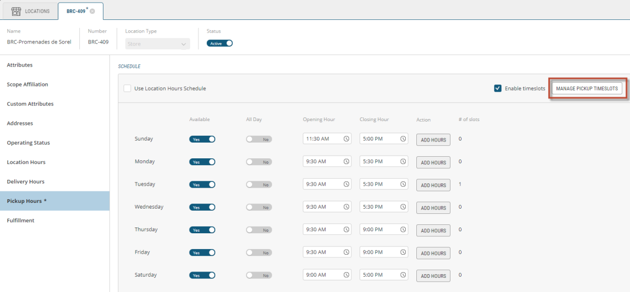The image size is (630, 292).
Task: Open time picker for Tuesday's Opening Hour
Action: coord(346,184)
